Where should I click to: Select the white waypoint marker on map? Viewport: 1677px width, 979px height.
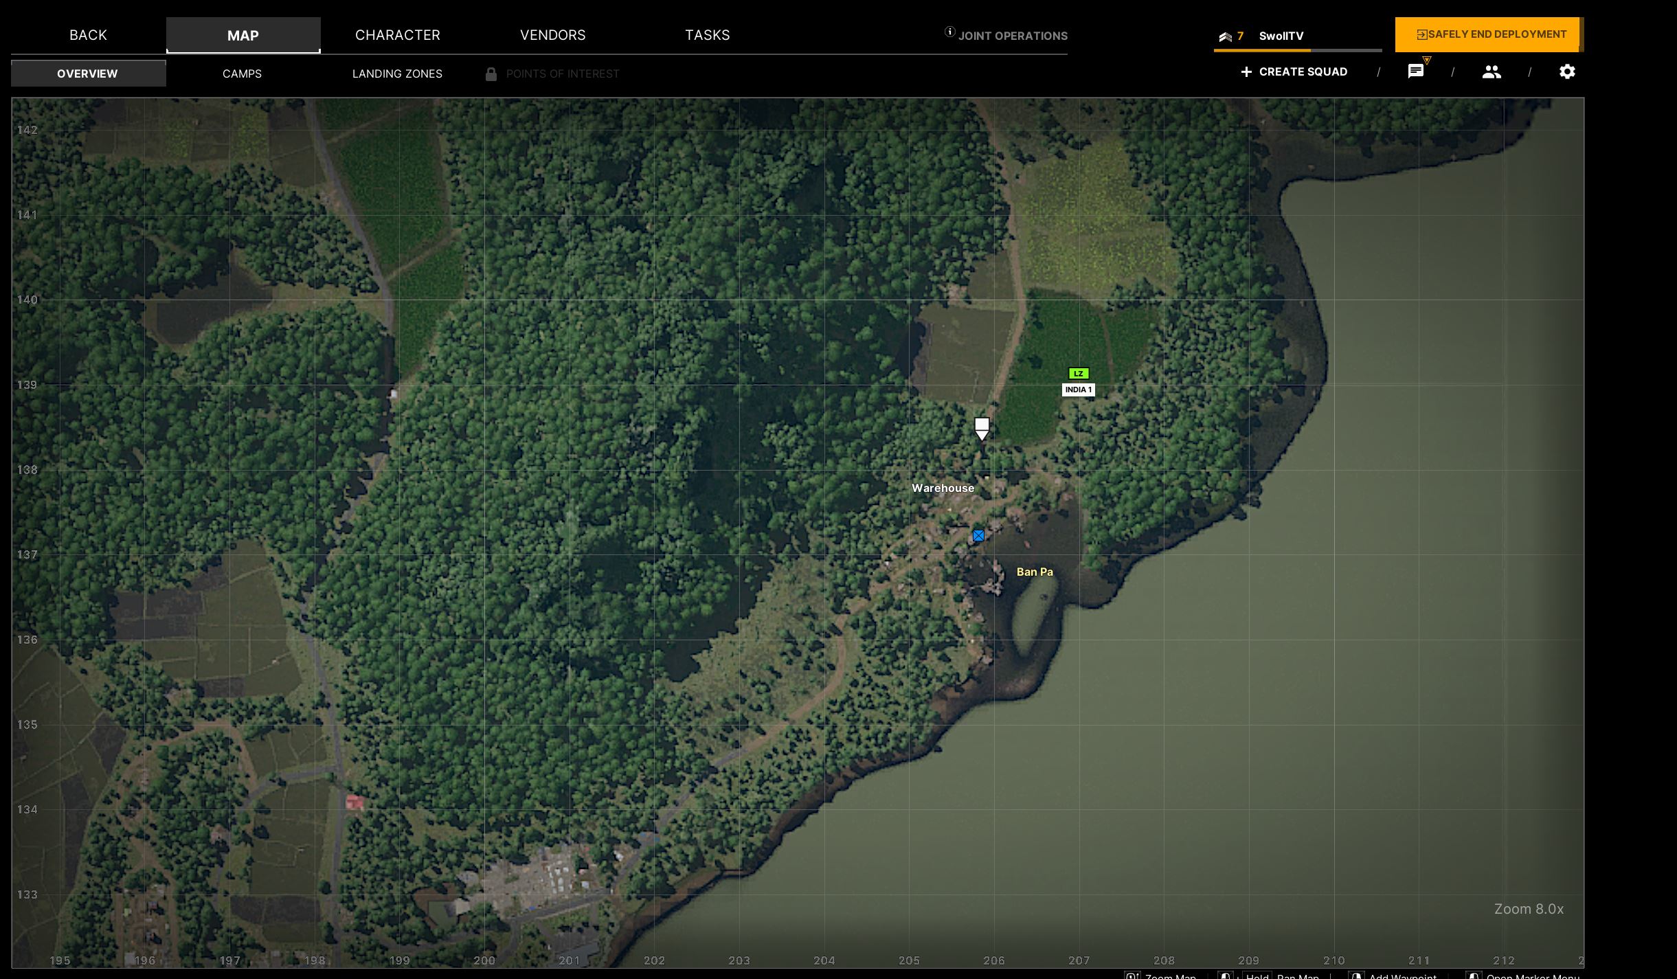[982, 427]
